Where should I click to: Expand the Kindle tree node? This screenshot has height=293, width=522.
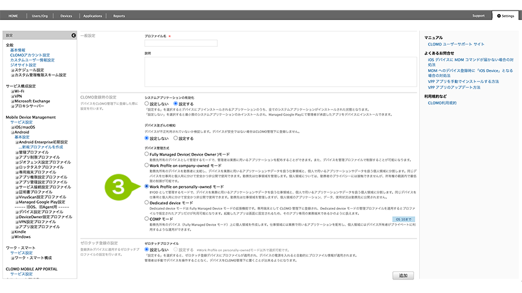point(13,232)
